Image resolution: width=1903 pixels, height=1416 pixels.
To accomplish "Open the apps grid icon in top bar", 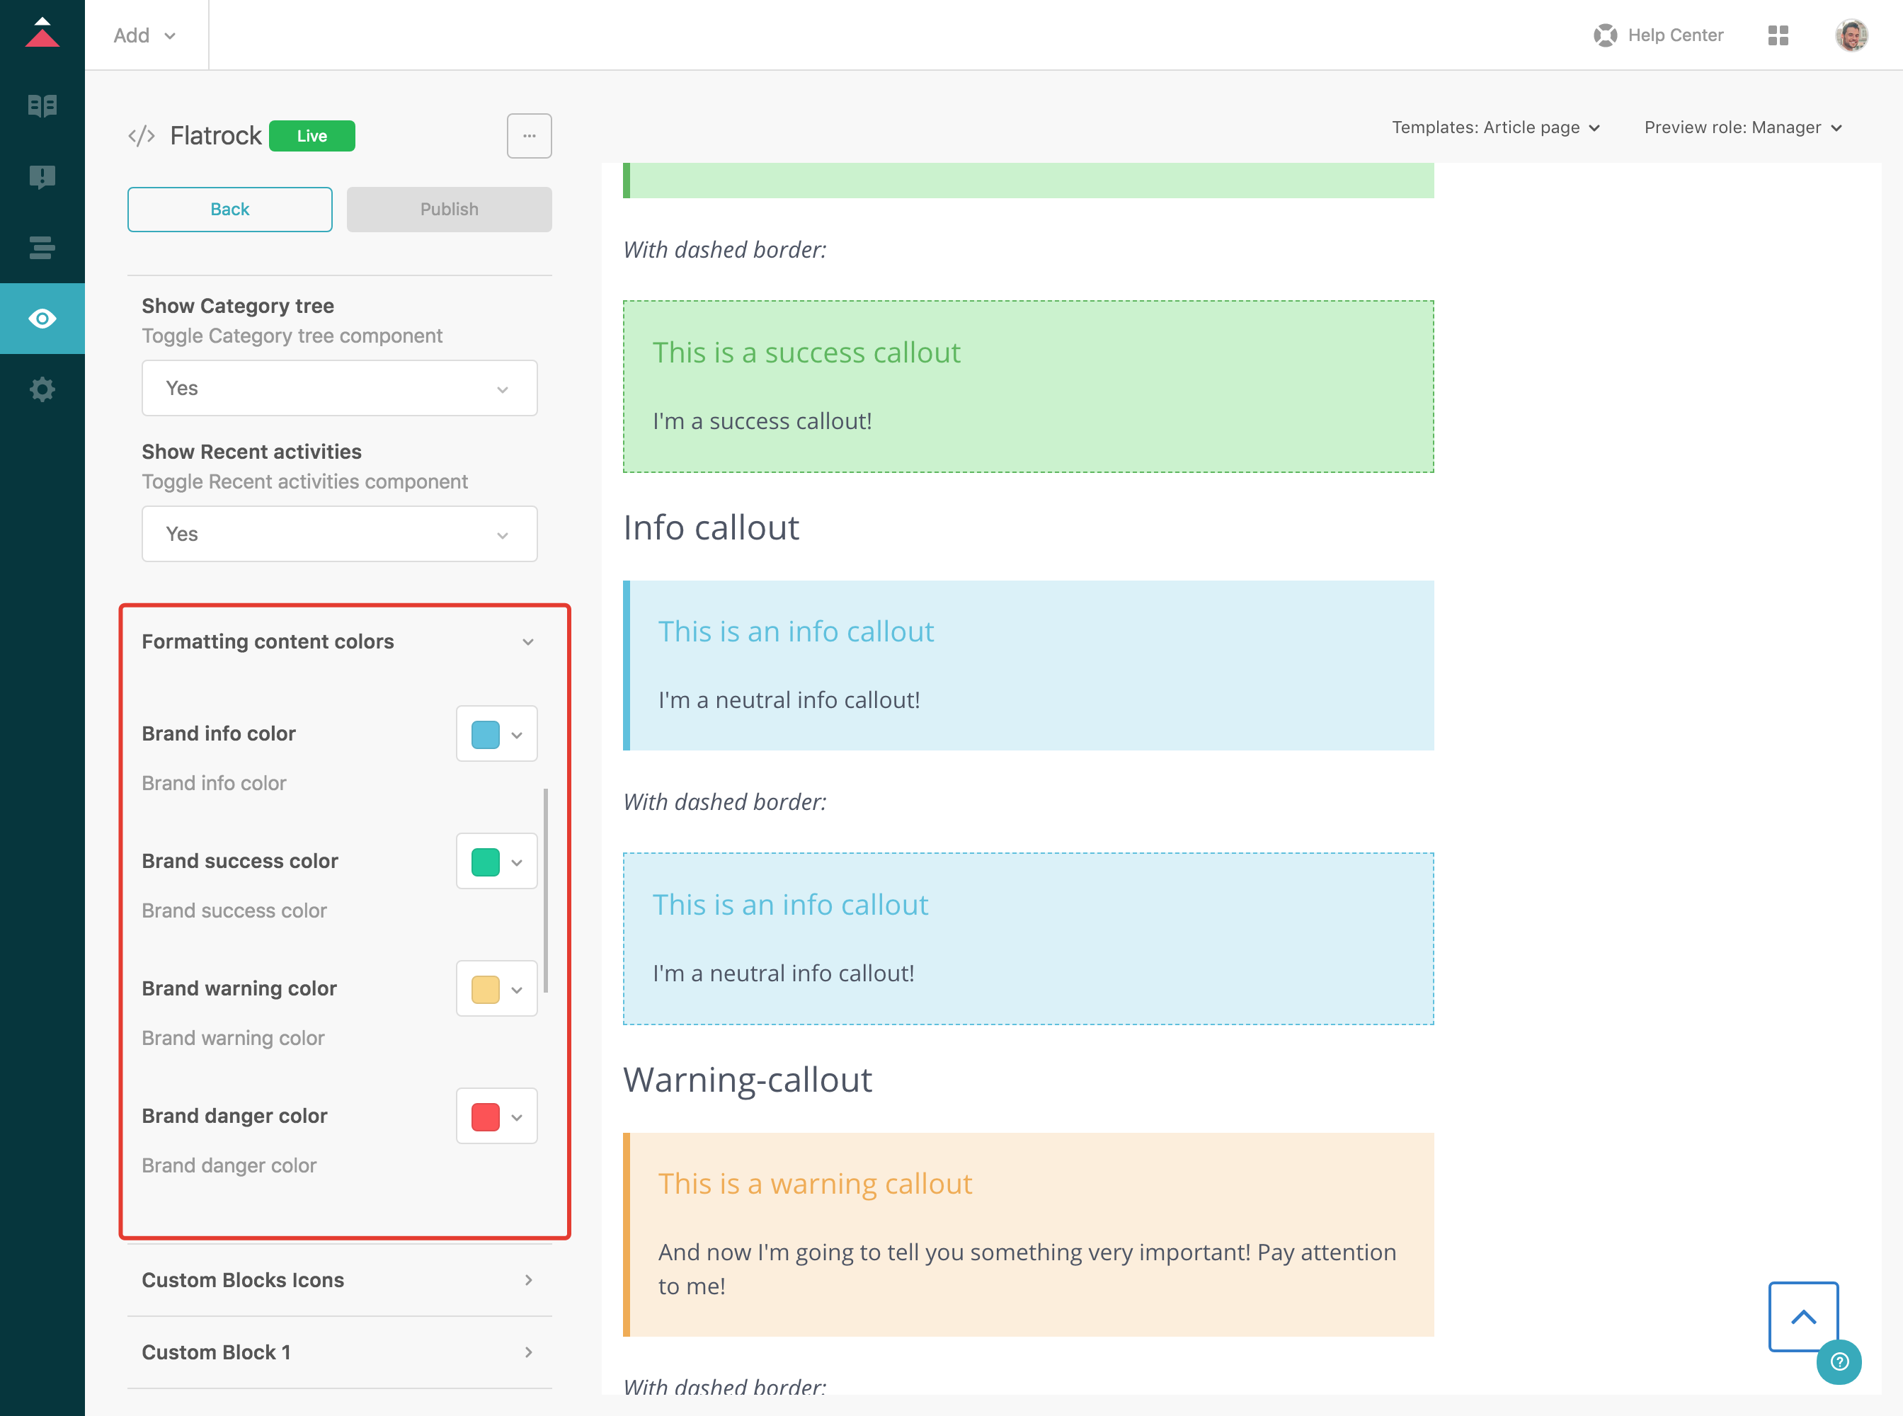I will tap(1778, 35).
